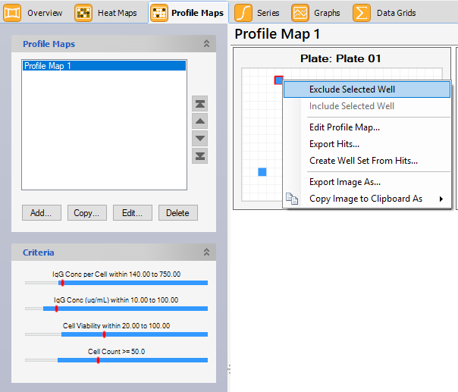Move profile map up one position
The height and width of the screenshot is (392, 458).
(x=199, y=121)
